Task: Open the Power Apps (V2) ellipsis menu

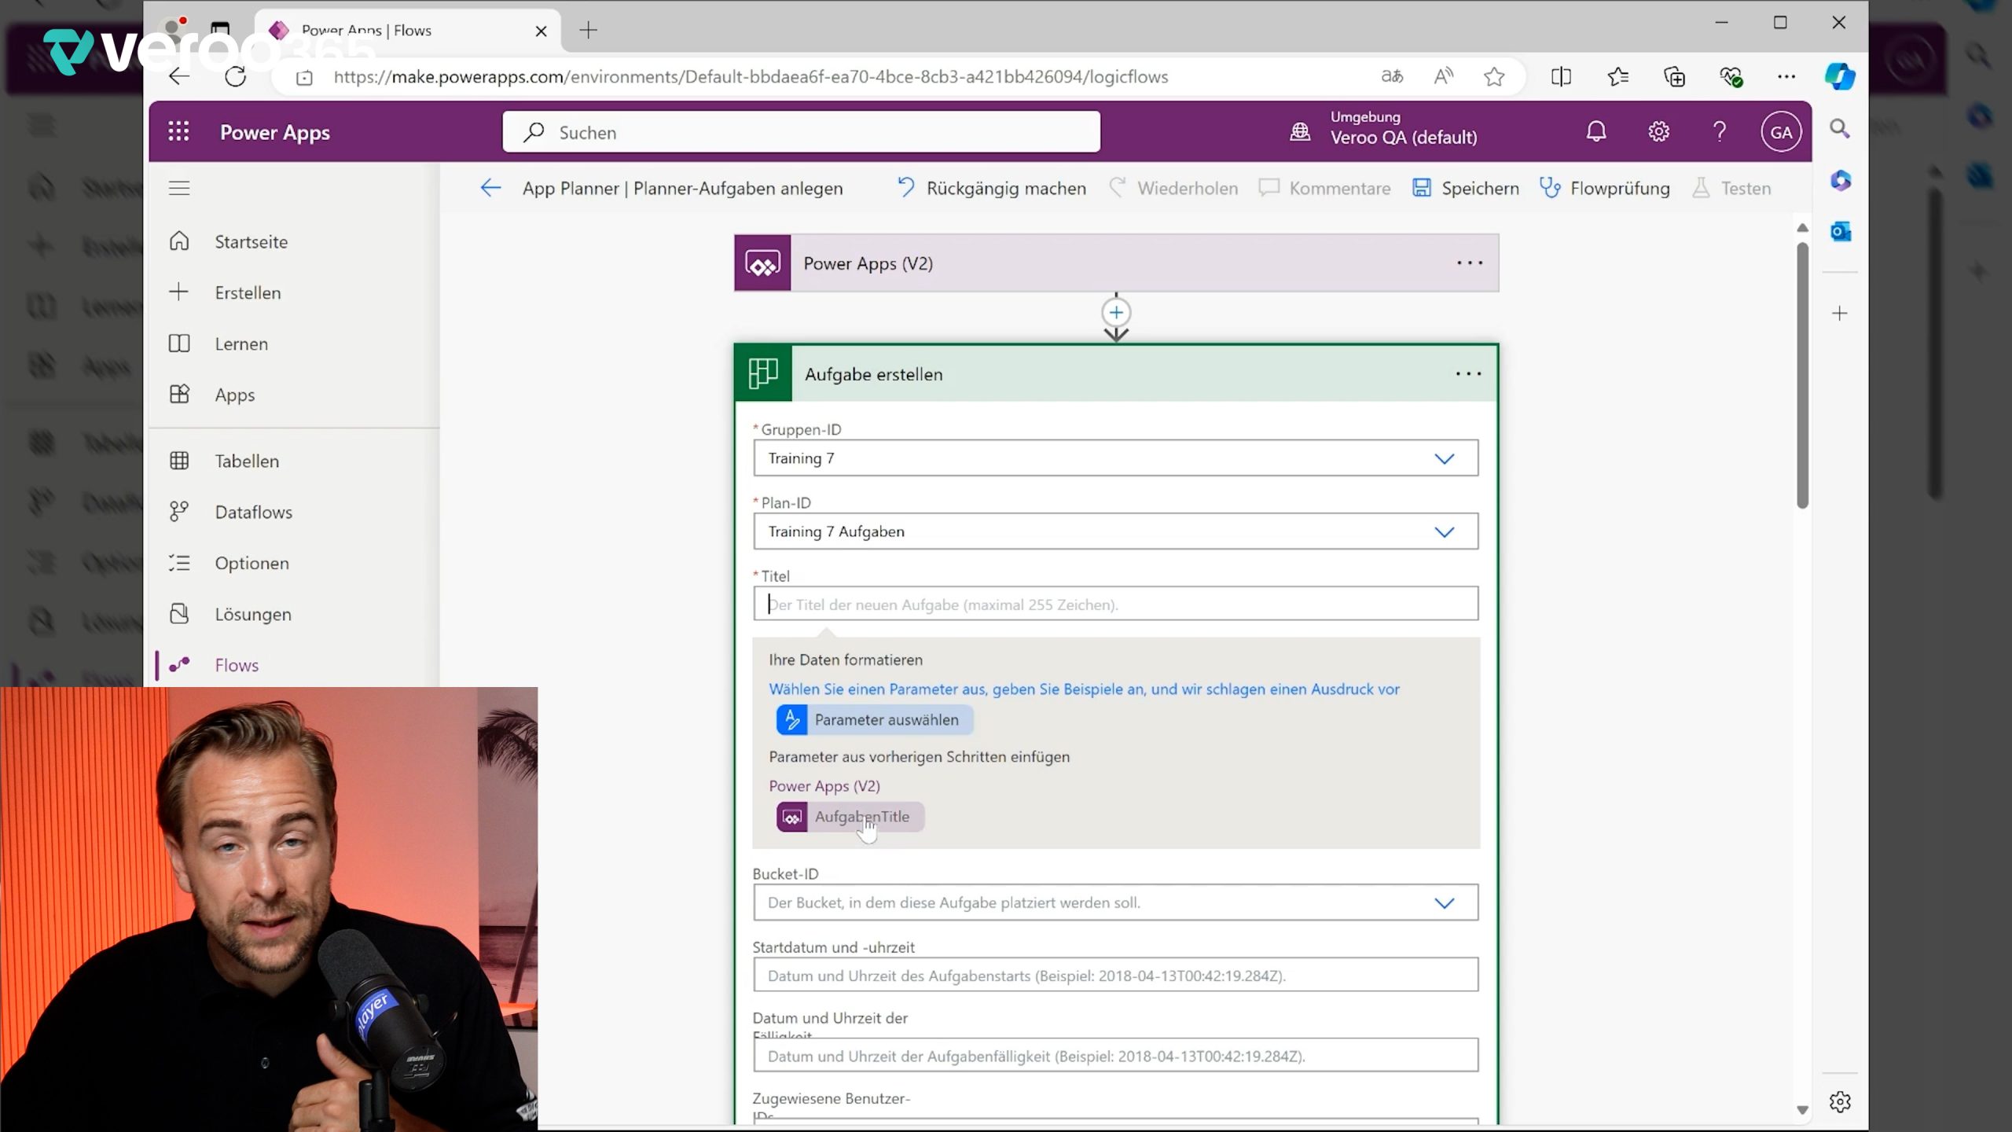Action: click(x=1469, y=263)
